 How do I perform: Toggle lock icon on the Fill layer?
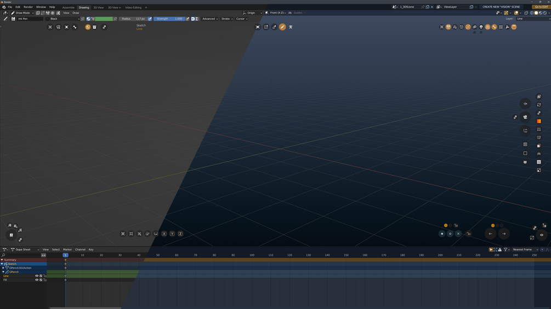pos(44,280)
